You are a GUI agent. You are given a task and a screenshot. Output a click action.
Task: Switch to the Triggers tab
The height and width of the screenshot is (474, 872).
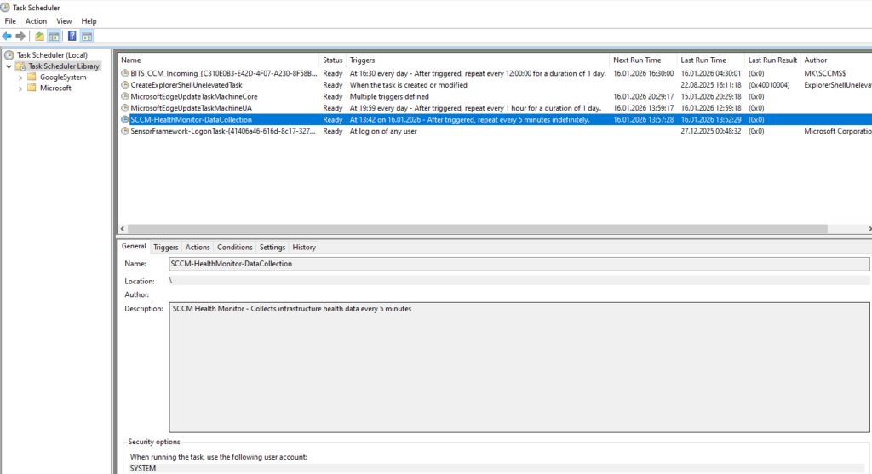point(165,248)
